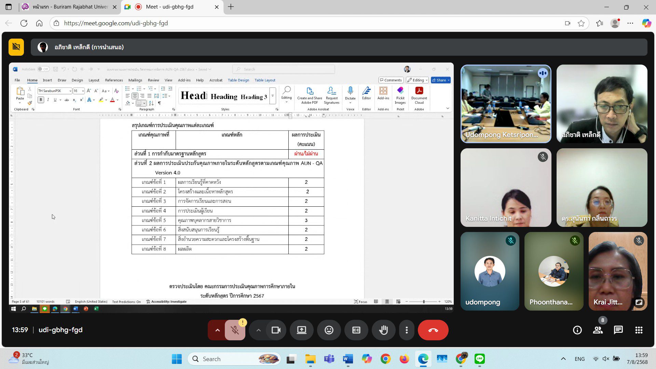
Task: Click the Comments button in Word
Action: pyautogui.click(x=391, y=80)
